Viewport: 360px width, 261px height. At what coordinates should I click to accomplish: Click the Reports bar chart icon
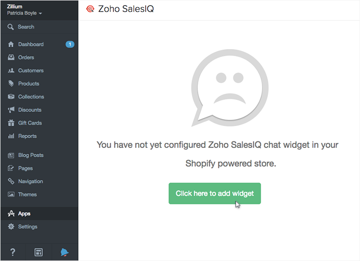11,136
